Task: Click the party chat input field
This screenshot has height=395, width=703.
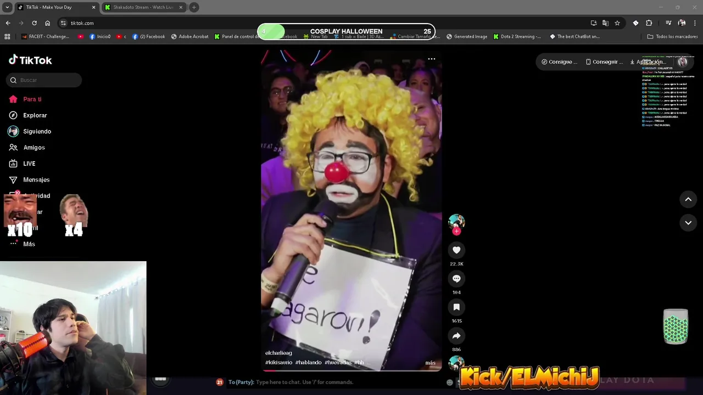Action: [x=335, y=382]
